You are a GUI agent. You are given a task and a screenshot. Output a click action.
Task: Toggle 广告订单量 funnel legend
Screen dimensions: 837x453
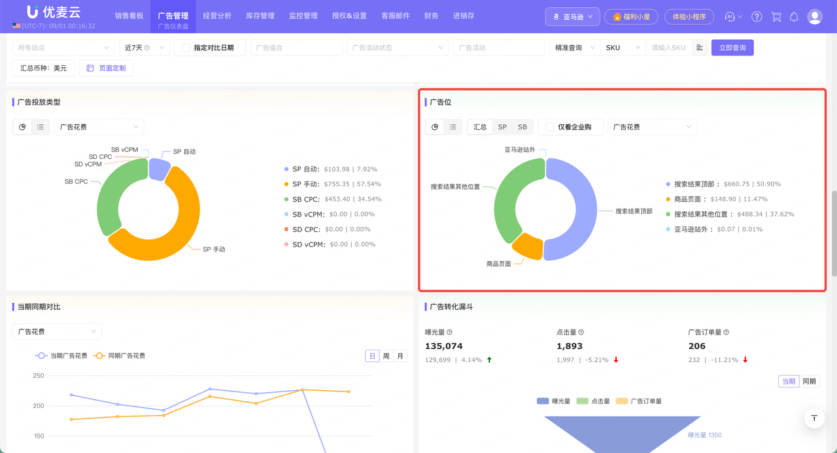[638, 401]
